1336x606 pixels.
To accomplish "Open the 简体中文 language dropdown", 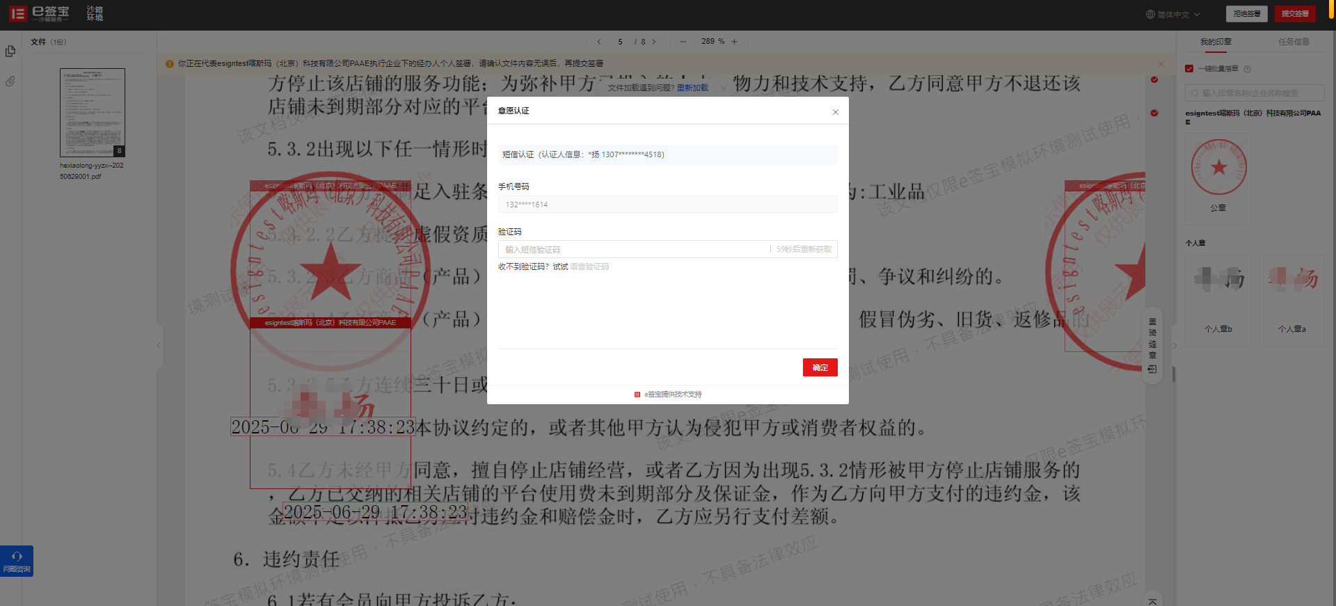I will tap(1173, 15).
